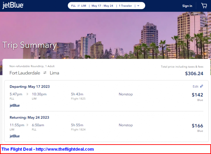Click the jetBlue logo under the departing flight
This screenshot has width=211, height=154.
(x=15, y=105)
